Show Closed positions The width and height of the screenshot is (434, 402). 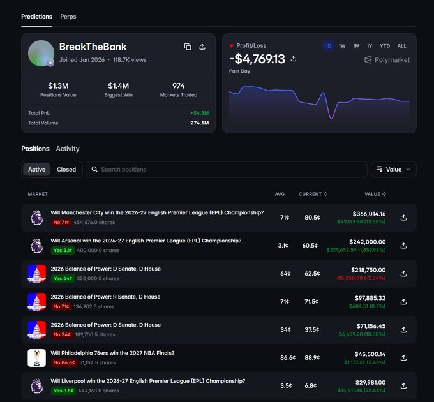(x=66, y=169)
